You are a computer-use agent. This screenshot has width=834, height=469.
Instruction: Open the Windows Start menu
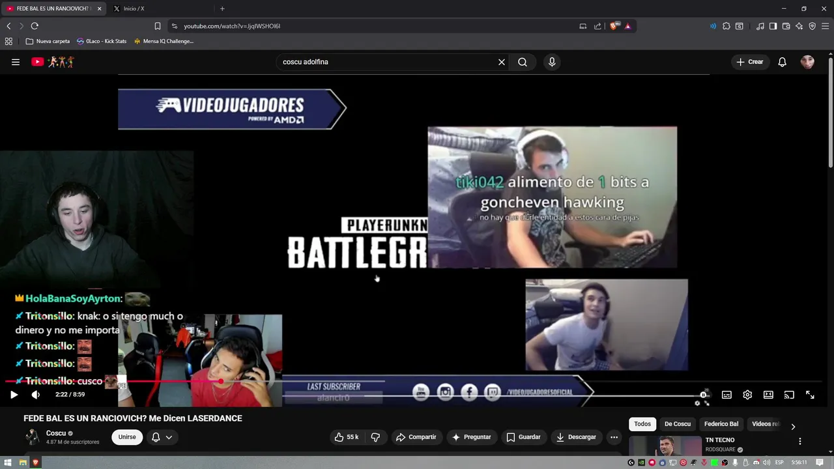pyautogui.click(x=8, y=462)
